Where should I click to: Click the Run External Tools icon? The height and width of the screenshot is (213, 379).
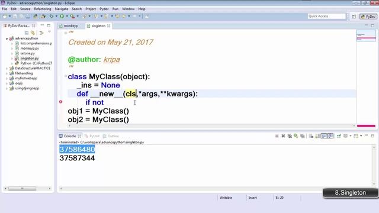72,16
